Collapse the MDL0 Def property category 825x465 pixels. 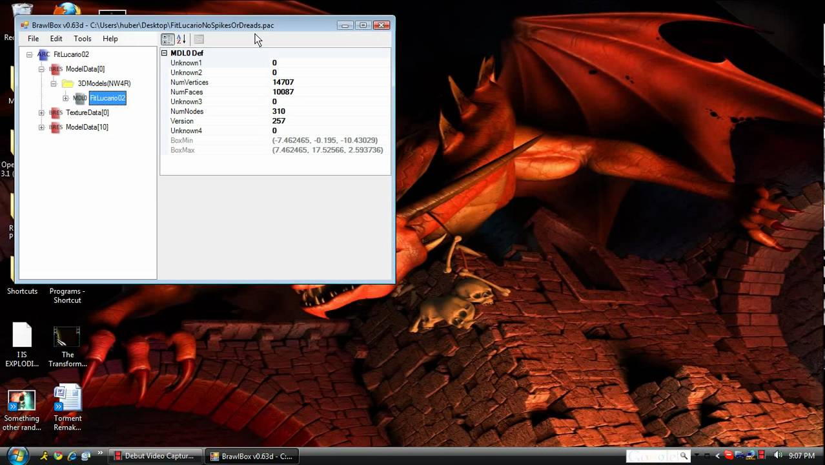click(164, 53)
